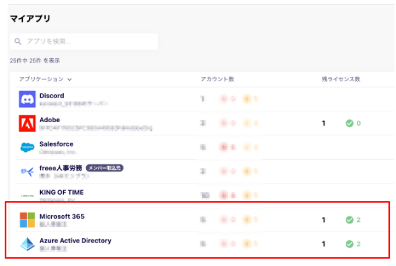Click the Azure Active Directory icon

coord(27,244)
